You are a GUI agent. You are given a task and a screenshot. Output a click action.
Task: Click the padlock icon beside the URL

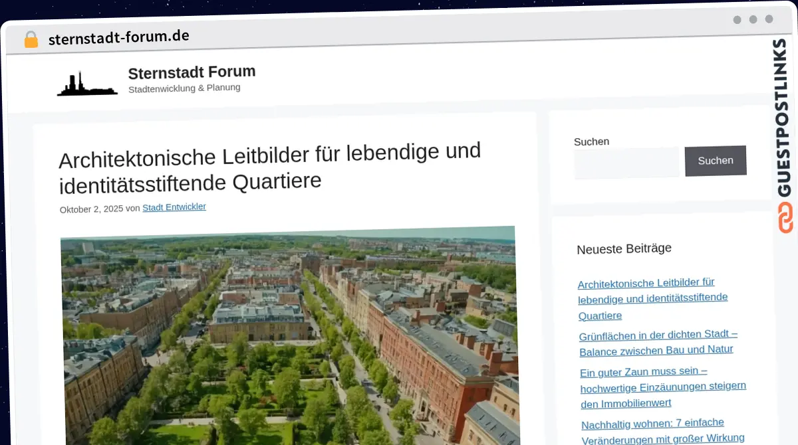tap(31, 40)
